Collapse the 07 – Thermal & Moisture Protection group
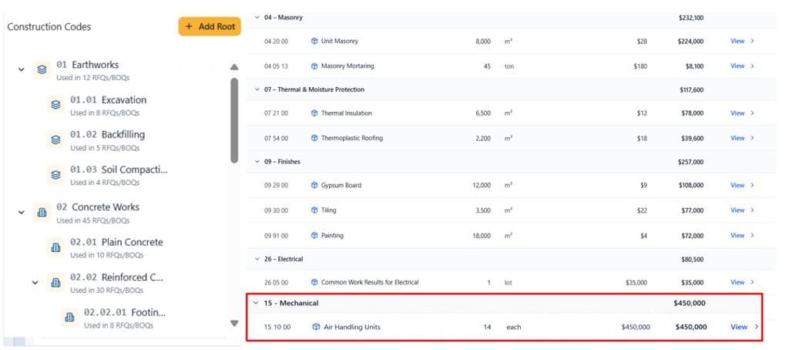 [x=257, y=89]
